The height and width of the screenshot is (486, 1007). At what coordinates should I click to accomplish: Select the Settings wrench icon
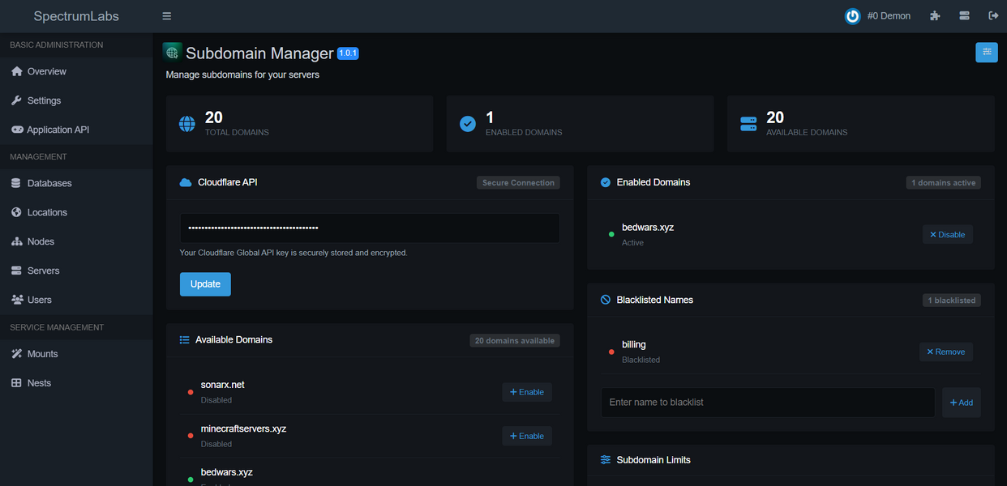pyautogui.click(x=17, y=100)
